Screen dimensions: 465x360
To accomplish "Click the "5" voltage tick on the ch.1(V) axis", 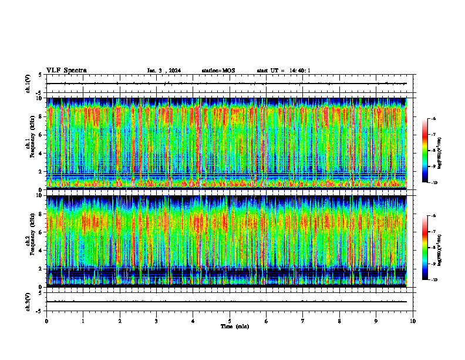I will pyautogui.click(x=41, y=75).
